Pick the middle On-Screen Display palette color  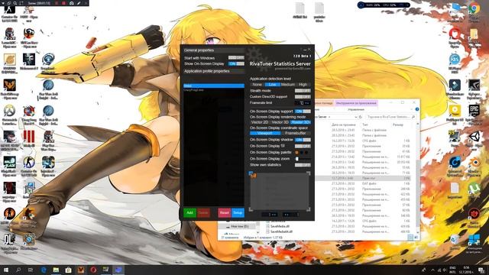tap(302, 153)
